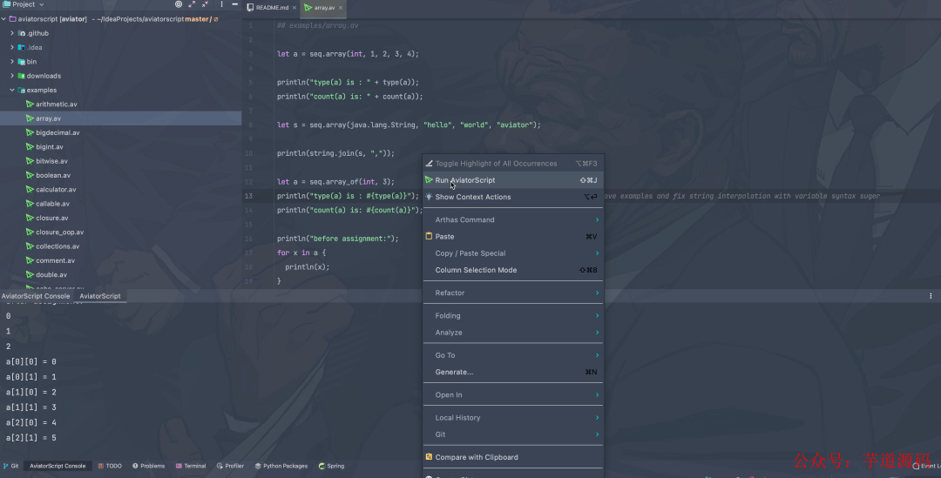Open the Local History submenu
This screenshot has height=478, width=941.
(513, 417)
